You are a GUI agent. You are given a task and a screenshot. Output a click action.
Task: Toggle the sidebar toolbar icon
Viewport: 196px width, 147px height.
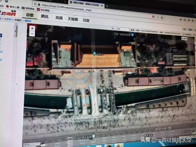tap(185, 20)
